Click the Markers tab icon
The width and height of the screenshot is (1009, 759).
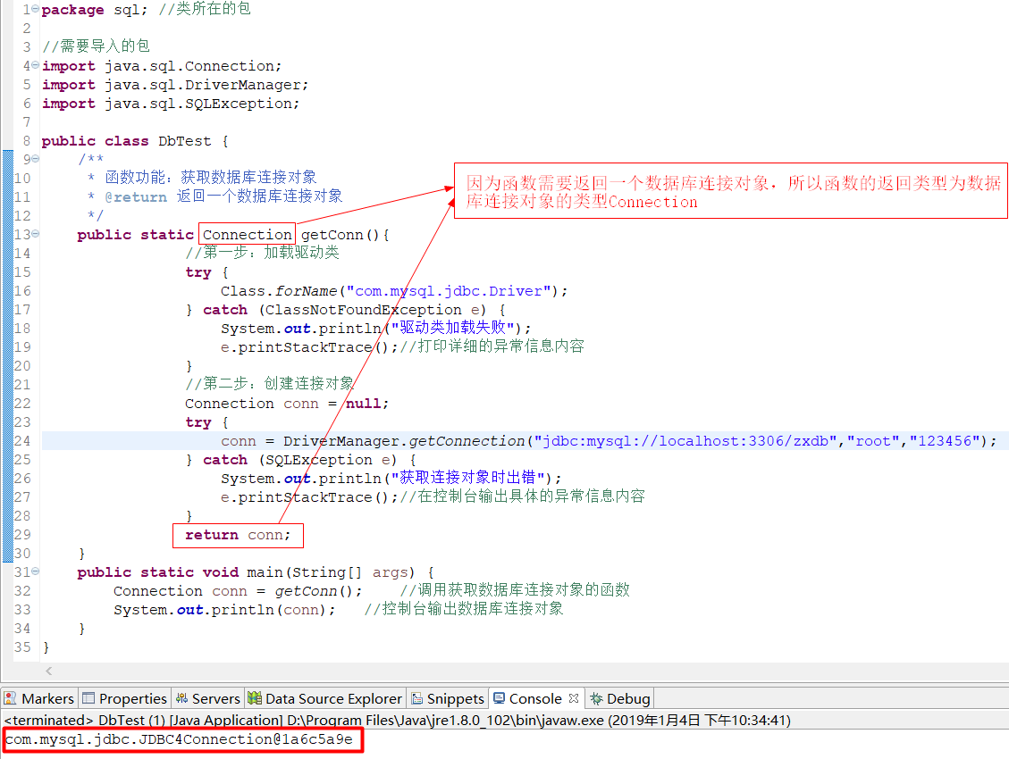(11, 698)
